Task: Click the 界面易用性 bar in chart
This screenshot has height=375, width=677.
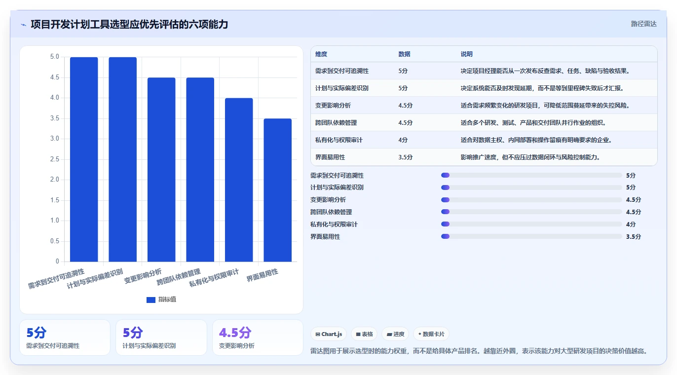Action: 278,190
